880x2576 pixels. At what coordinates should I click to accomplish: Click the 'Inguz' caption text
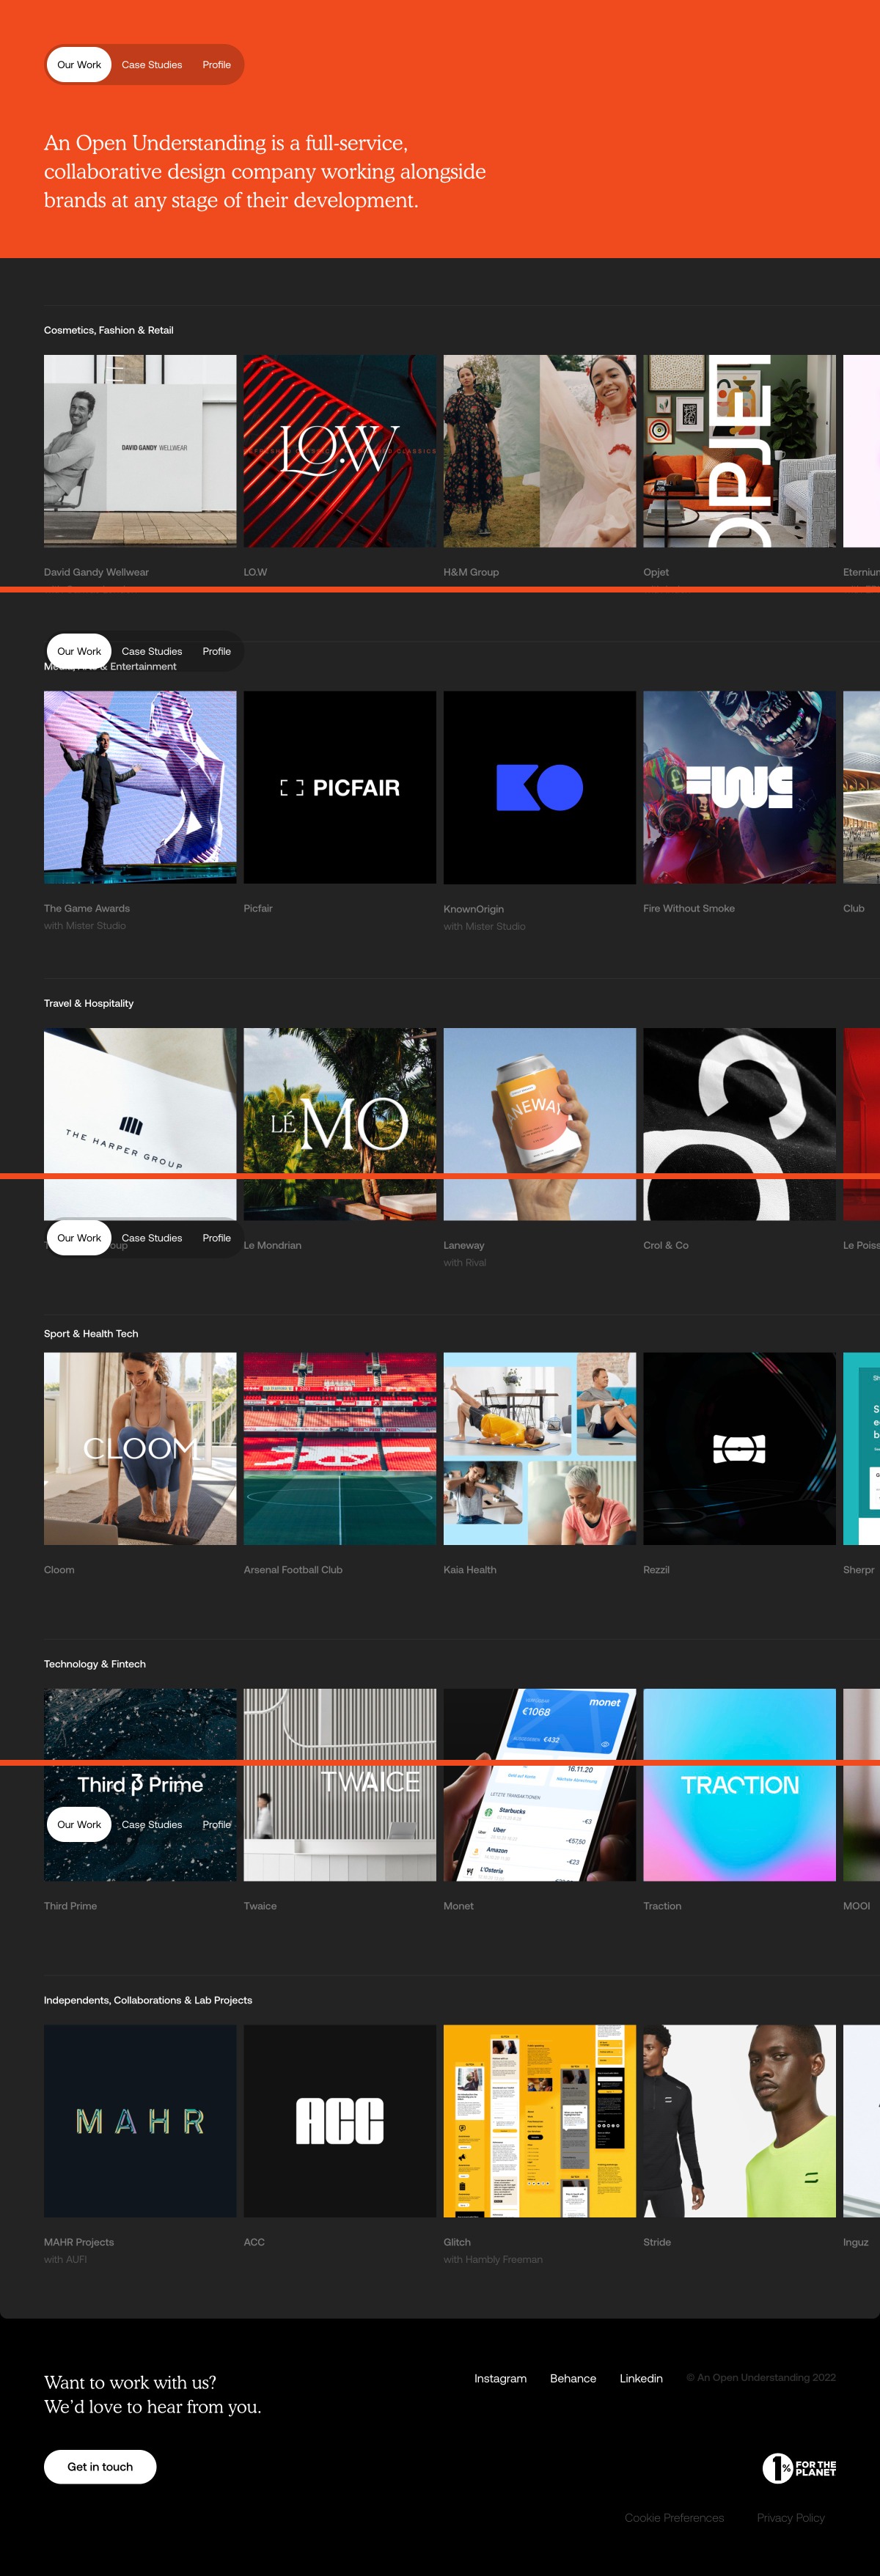[856, 2242]
